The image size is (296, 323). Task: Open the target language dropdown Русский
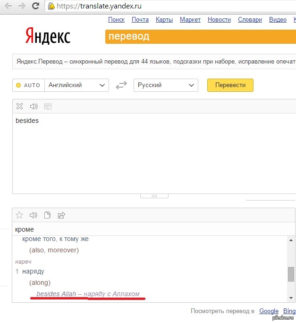[166, 85]
